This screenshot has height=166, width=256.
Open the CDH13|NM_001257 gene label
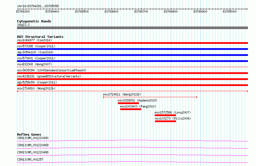30,159
